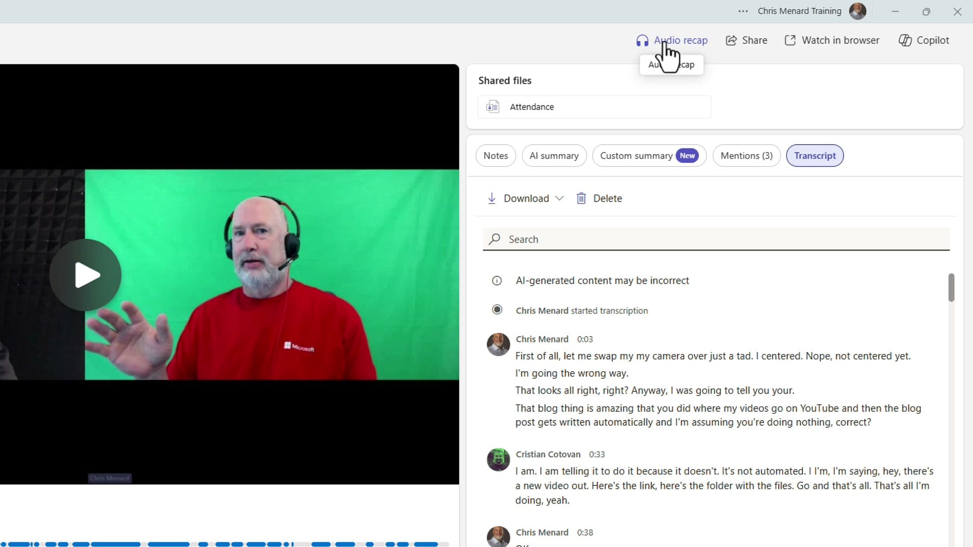The height and width of the screenshot is (547, 973).
Task: Select the Transcript tab
Action: point(814,155)
